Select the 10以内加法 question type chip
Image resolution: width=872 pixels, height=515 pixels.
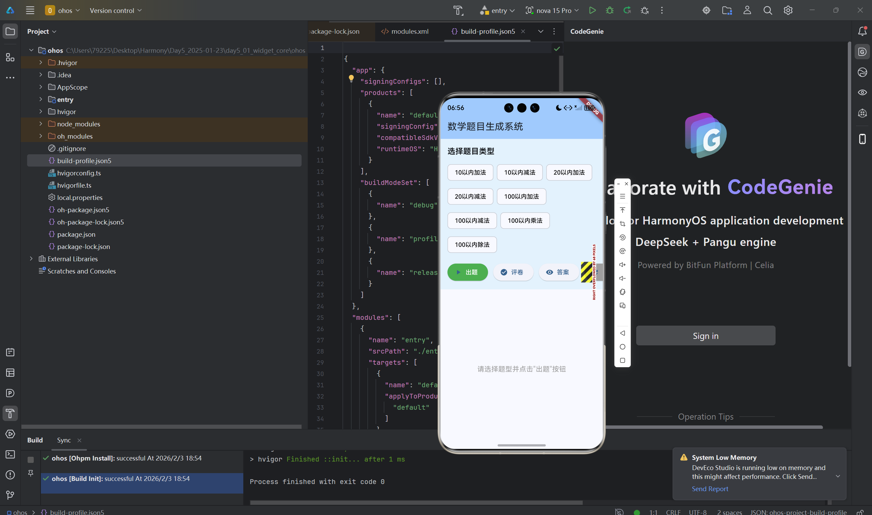click(x=470, y=172)
